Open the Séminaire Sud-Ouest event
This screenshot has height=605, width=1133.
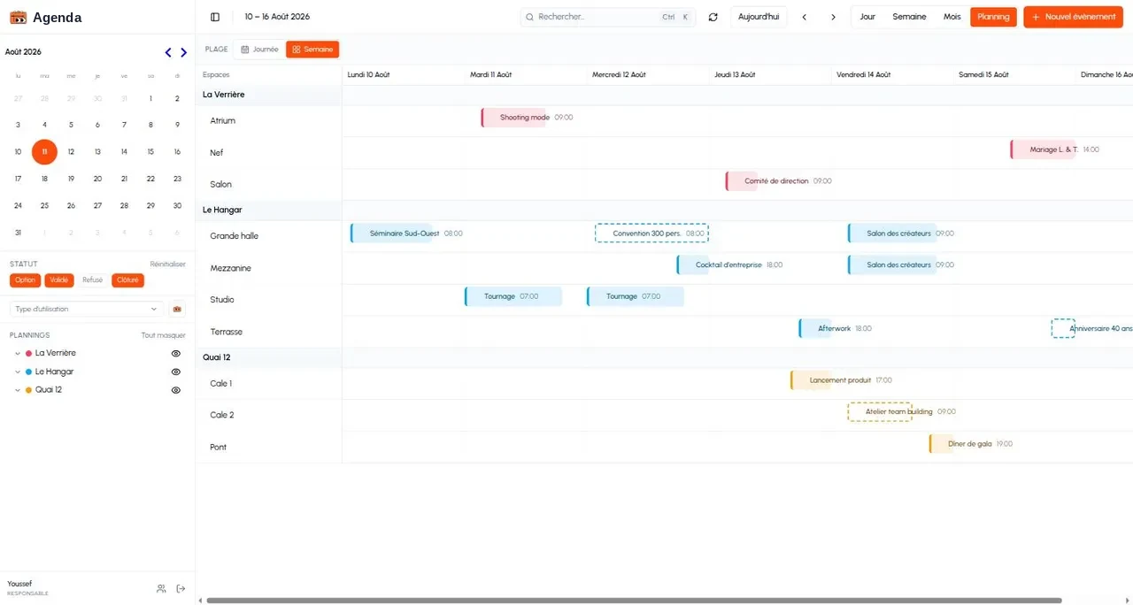point(392,234)
